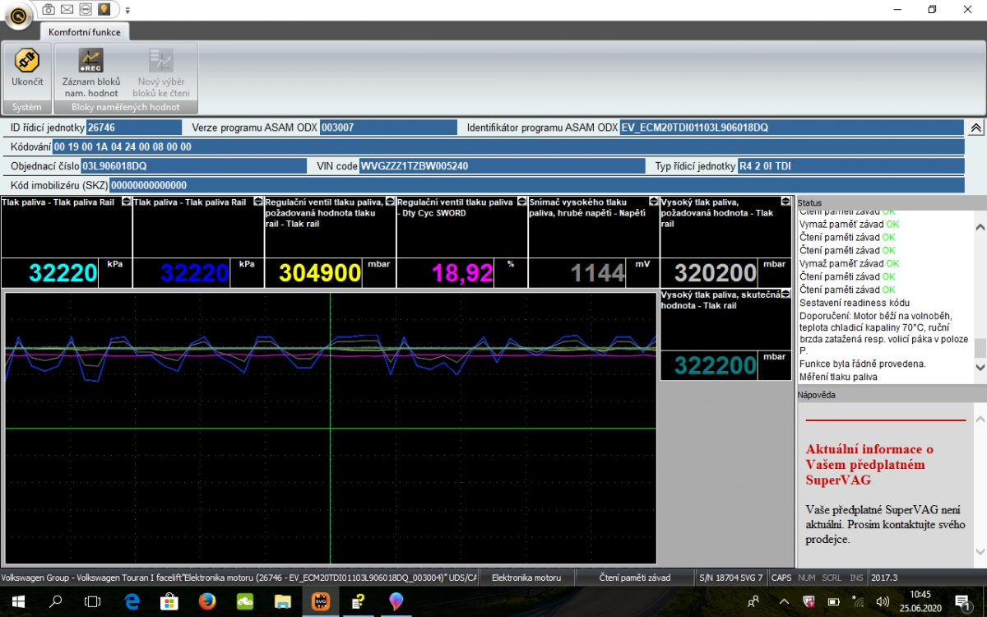Click the measured values graph area
Image resolution: width=987 pixels, height=617 pixels.
[330, 428]
